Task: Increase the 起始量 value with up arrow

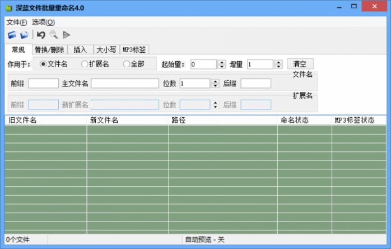Action: [221, 62]
